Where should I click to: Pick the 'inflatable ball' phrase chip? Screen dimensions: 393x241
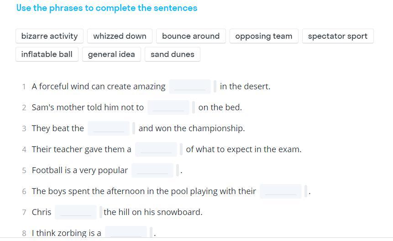pos(47,54)
